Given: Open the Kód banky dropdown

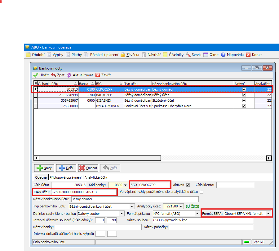Looking at the screenshot, I should coord(125,185).
